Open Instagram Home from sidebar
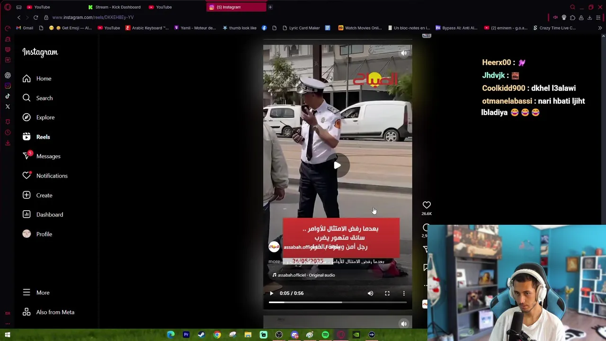606x341 pixels. click(x=37, y=79)
